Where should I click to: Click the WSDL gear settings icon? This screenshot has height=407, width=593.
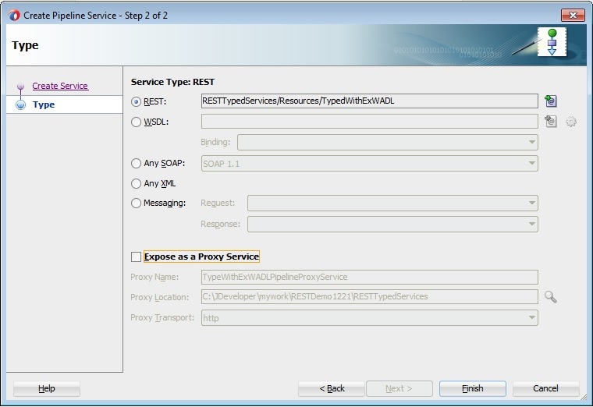tap(571, 122)
